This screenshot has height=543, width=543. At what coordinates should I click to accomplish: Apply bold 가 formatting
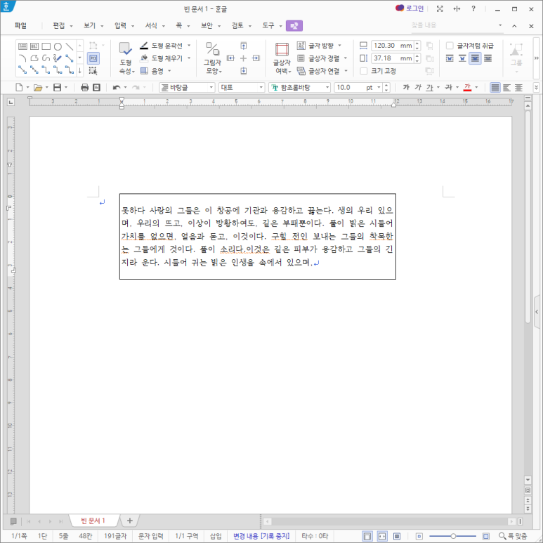(406, 88)
